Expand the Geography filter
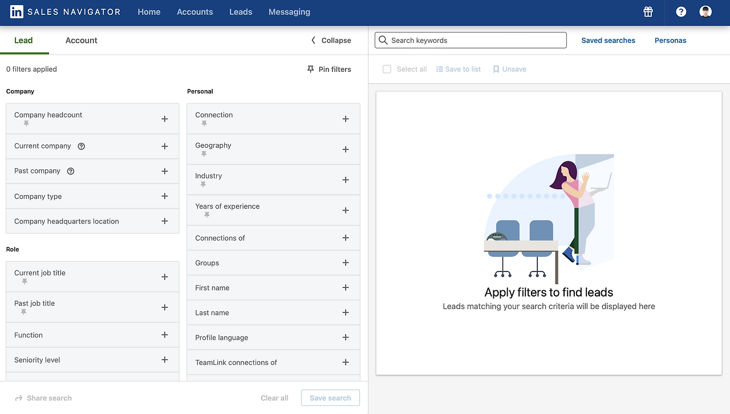 tap(346, 149)
